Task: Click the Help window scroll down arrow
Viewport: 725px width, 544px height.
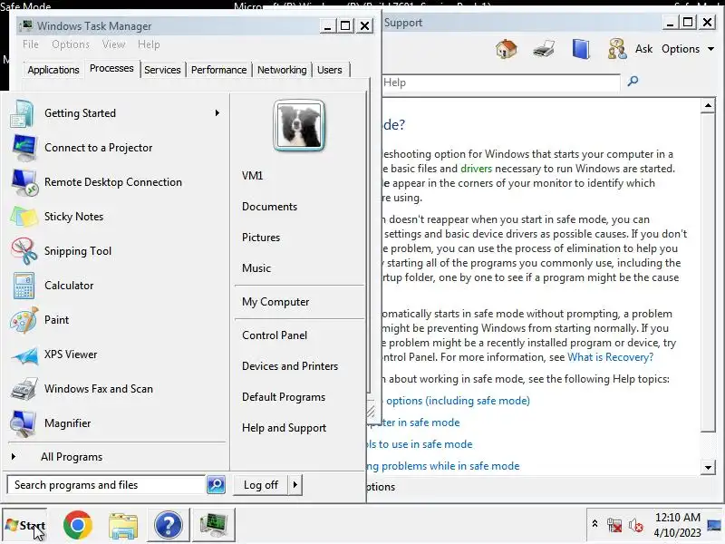Action: click(708, 467)
